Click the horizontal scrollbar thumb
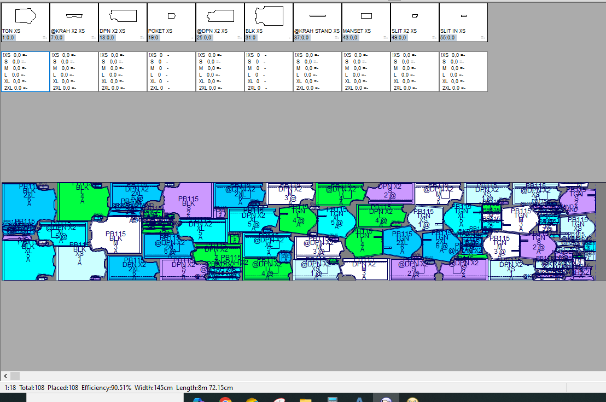 click(15, 376)
